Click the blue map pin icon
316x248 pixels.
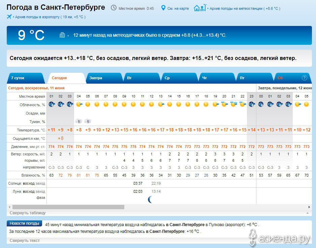pyautogui.click(x=163, y=8)
